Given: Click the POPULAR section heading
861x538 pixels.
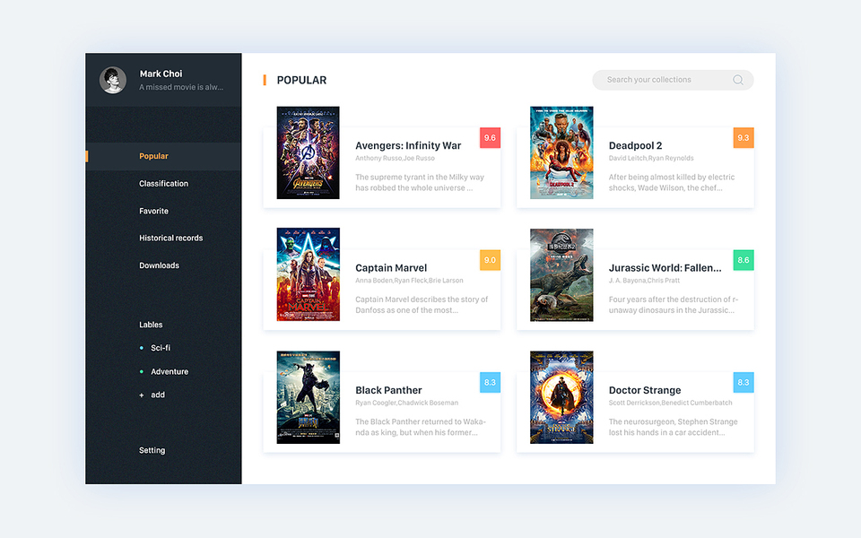Looking at the screenshot, I should pyautogui.click(x=301, y=81).
